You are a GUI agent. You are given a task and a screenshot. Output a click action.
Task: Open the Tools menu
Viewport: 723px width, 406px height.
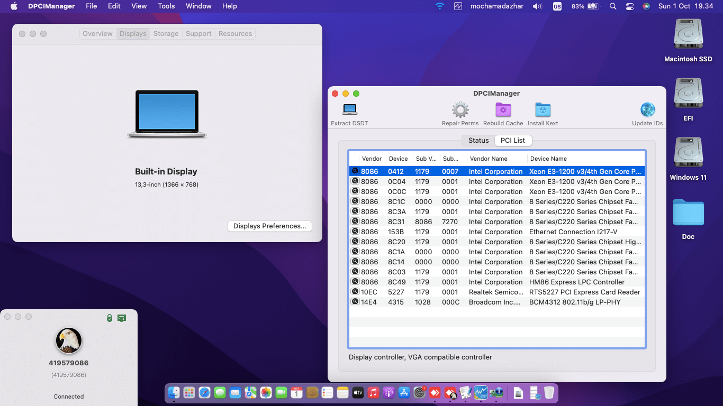tap(166, 6)
